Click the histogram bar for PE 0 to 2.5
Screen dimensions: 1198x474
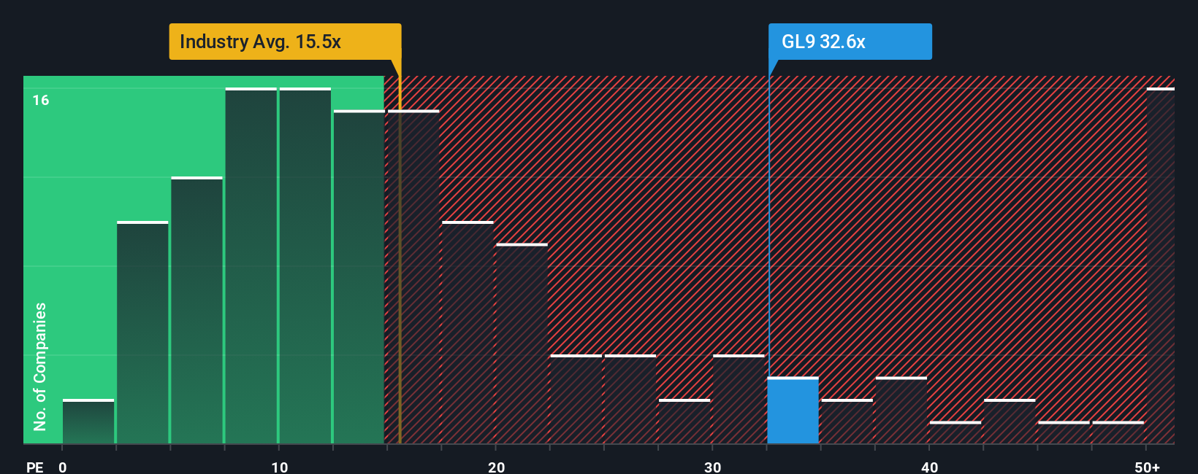click(x=88, y=421)
